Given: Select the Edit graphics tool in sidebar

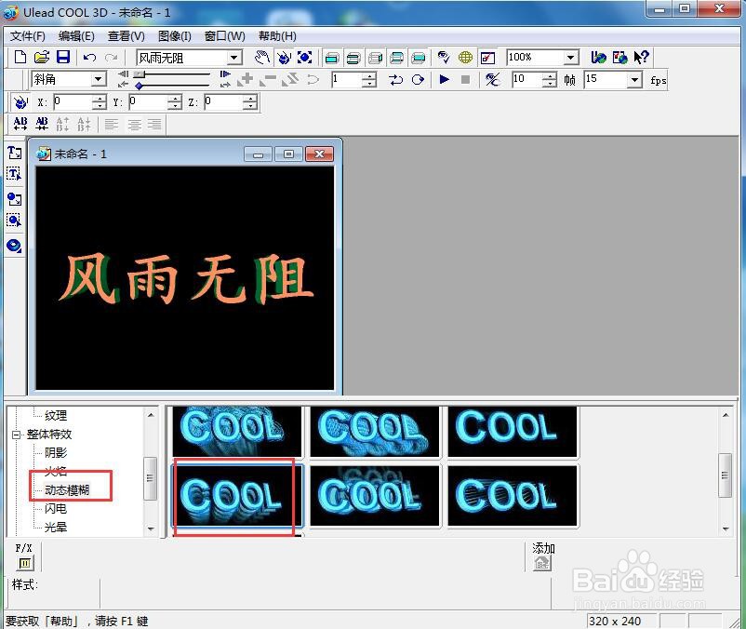Looking at the screenshot, I should 14,221.
